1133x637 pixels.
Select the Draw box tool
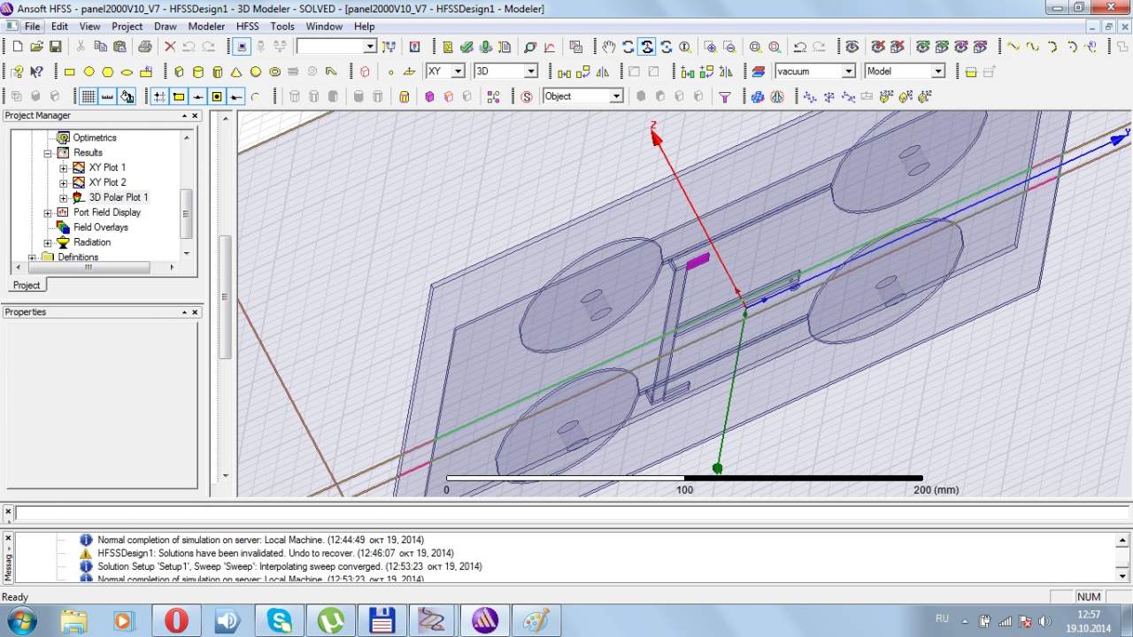179,72
